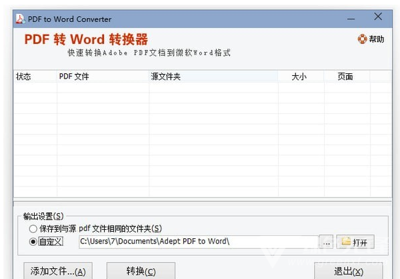This screenshot has width=400, height=279.
Task: Click the output folder path field
Action: click(x=199, y=242)
